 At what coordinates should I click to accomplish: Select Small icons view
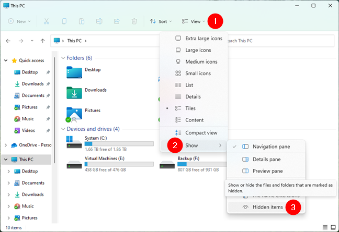[194, 73]
